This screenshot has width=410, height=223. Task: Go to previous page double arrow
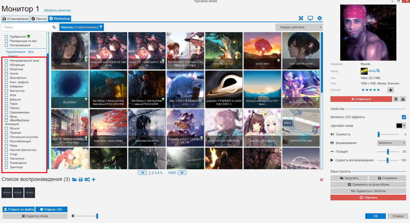click(142, 173)
